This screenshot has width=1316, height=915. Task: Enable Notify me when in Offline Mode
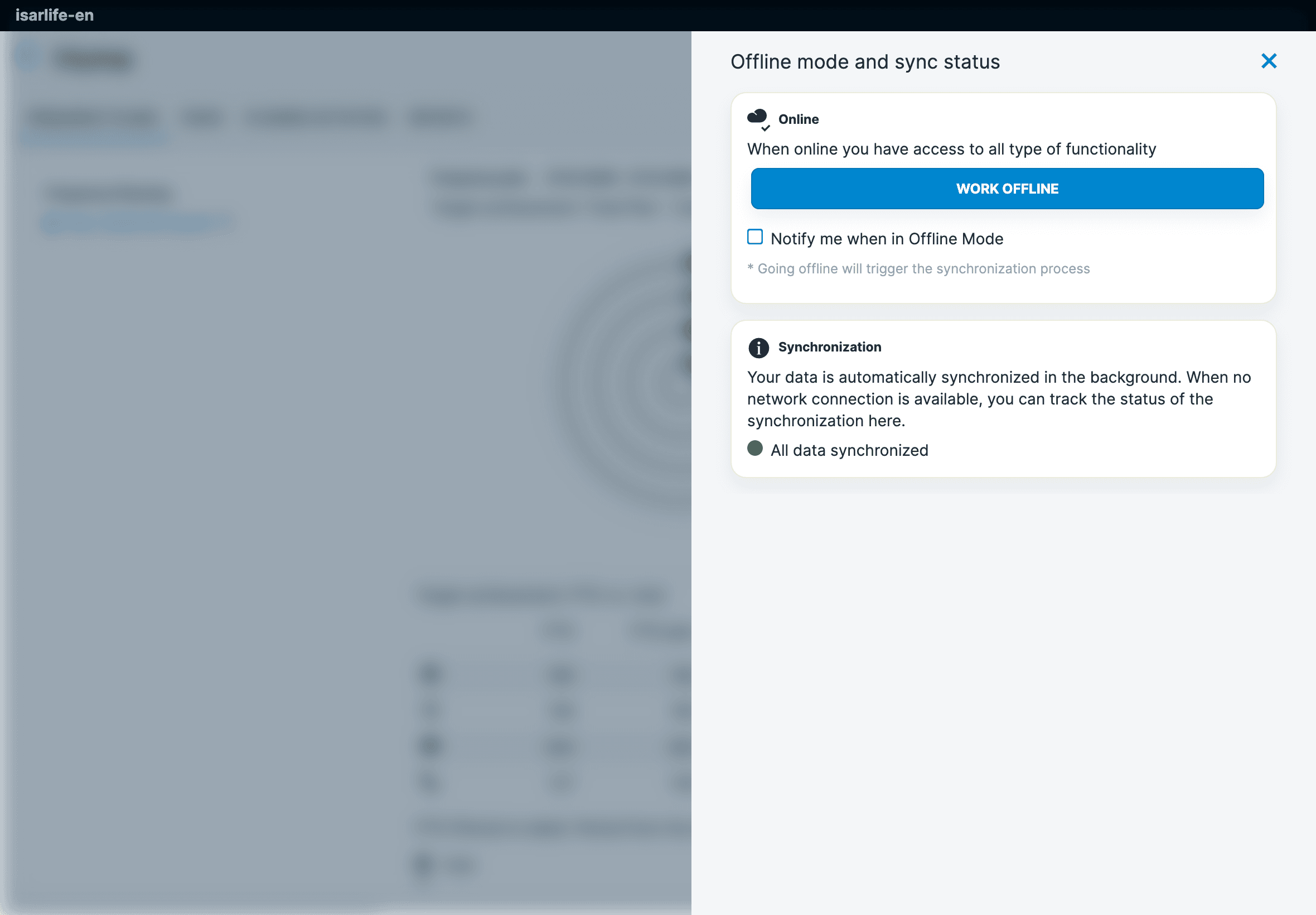click(755, 237)
